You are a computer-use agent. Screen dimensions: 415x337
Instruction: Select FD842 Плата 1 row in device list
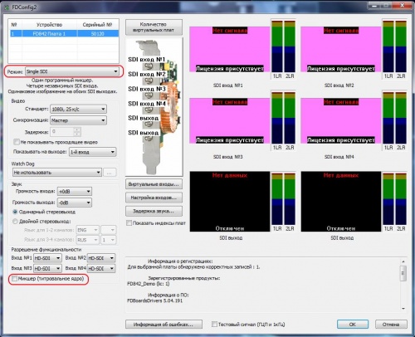(64, 34)
